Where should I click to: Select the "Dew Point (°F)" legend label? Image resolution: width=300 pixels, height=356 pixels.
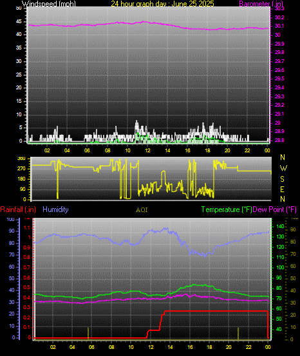coord(274,209)
